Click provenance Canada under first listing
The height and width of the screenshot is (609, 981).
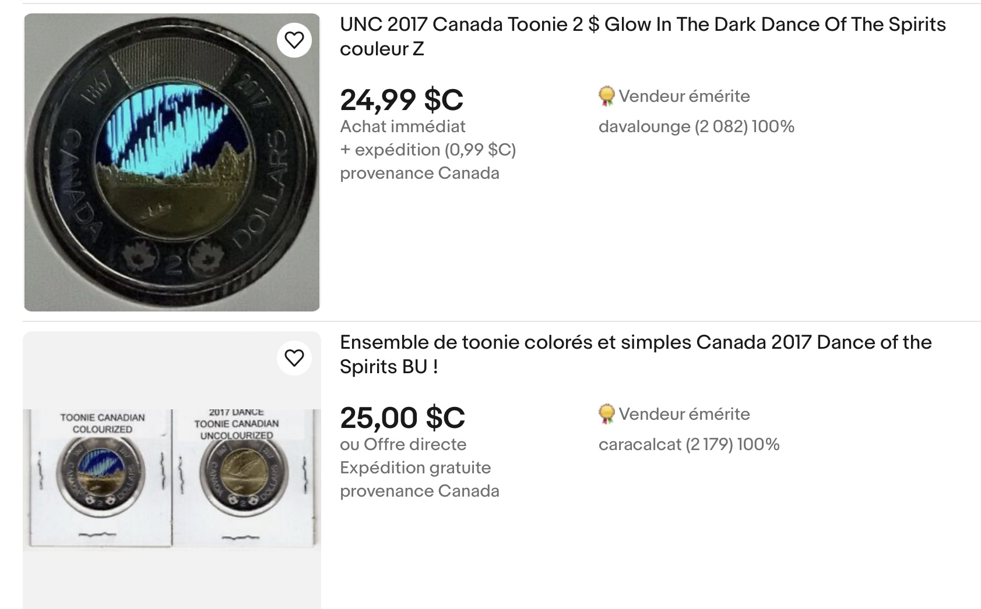[420, 174]
